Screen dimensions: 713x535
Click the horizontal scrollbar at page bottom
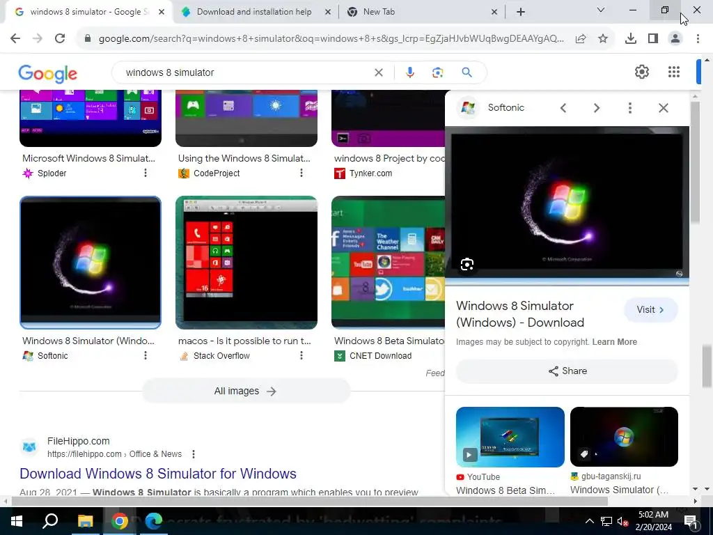coord(310,502)
